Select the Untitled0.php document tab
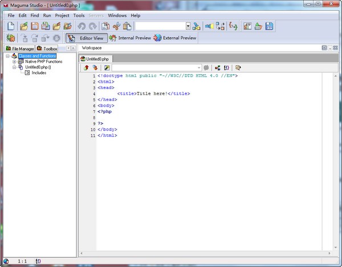Viewport: 342px width, 267px height. (x=97, y=59)
